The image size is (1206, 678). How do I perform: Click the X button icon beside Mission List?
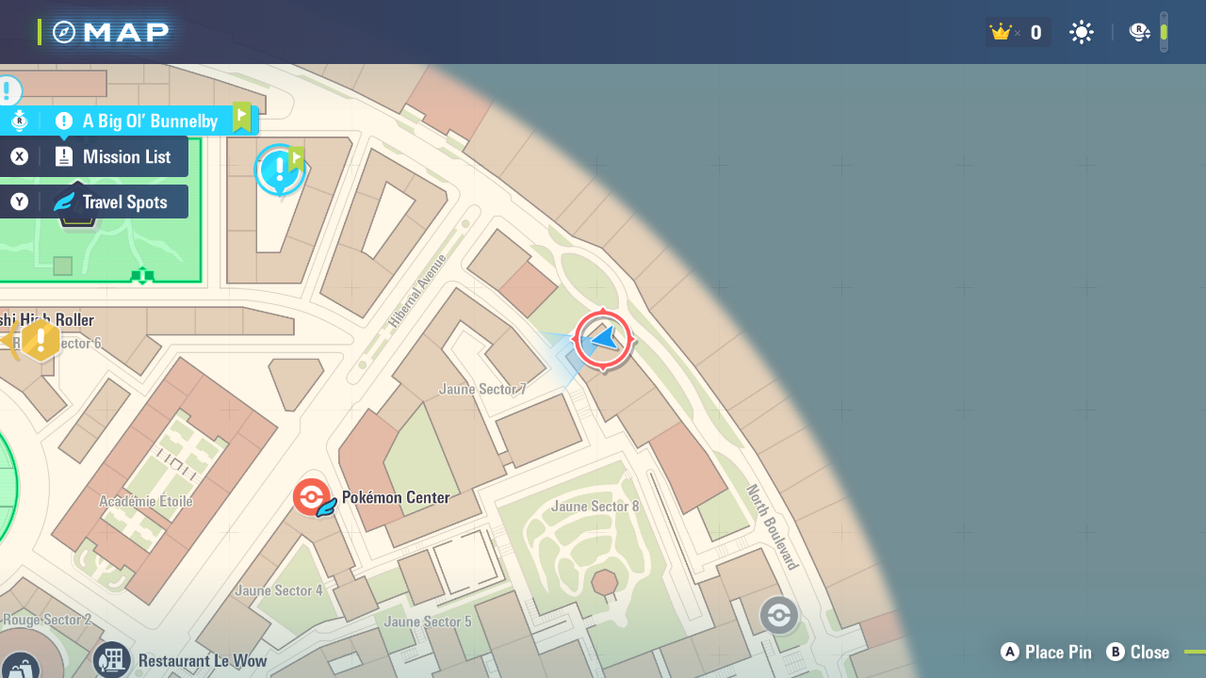pos(20,156)
